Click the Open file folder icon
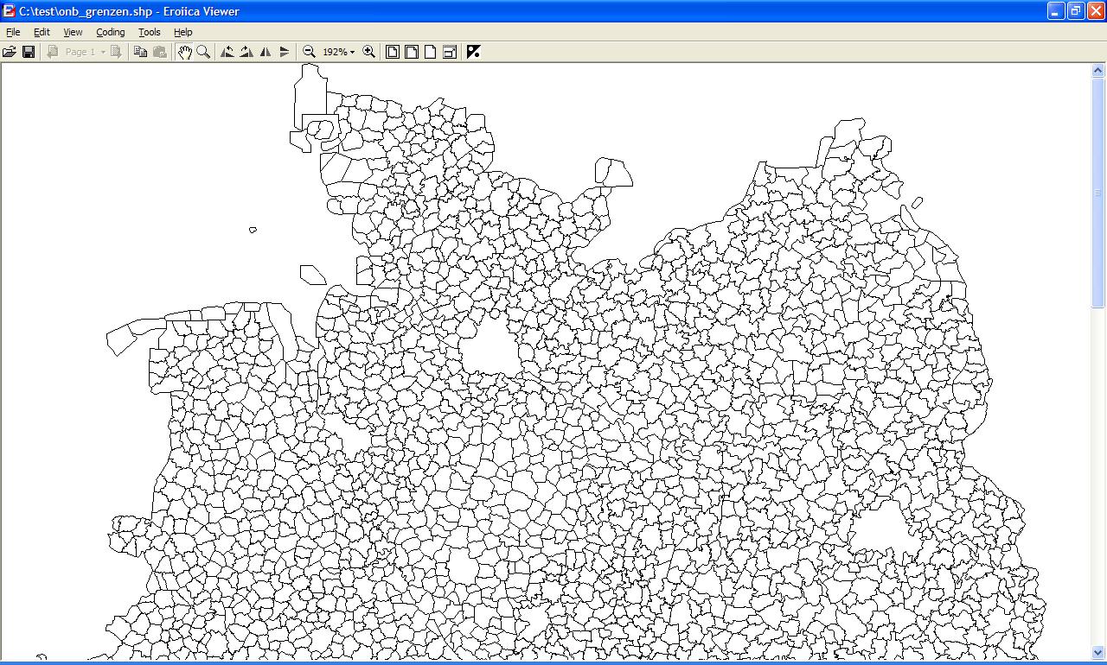The height and width of the screenshot is (665, 1107). [10, 52]
